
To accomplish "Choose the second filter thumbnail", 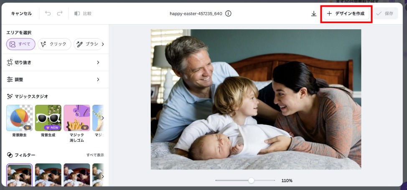I will [48, 175].
